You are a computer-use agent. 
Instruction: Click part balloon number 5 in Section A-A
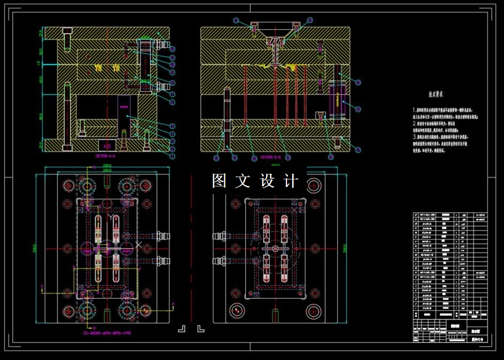tap(172, 126)
